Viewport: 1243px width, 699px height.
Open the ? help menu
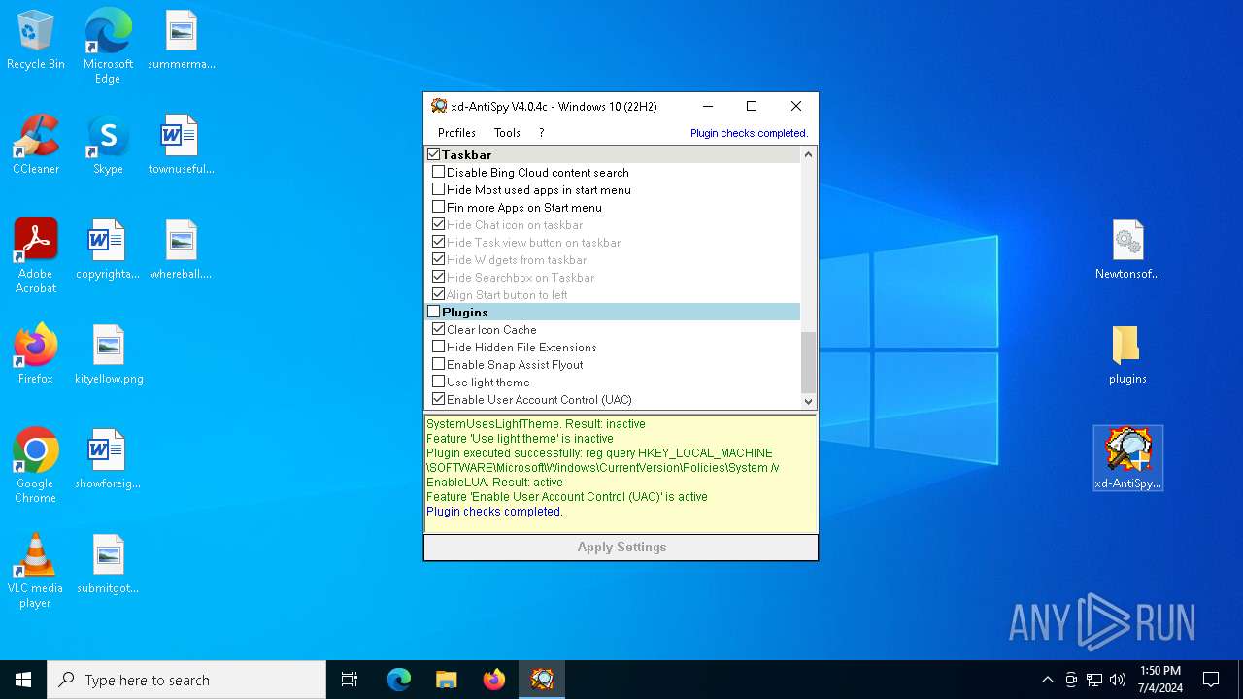click(x=541, y=133)
